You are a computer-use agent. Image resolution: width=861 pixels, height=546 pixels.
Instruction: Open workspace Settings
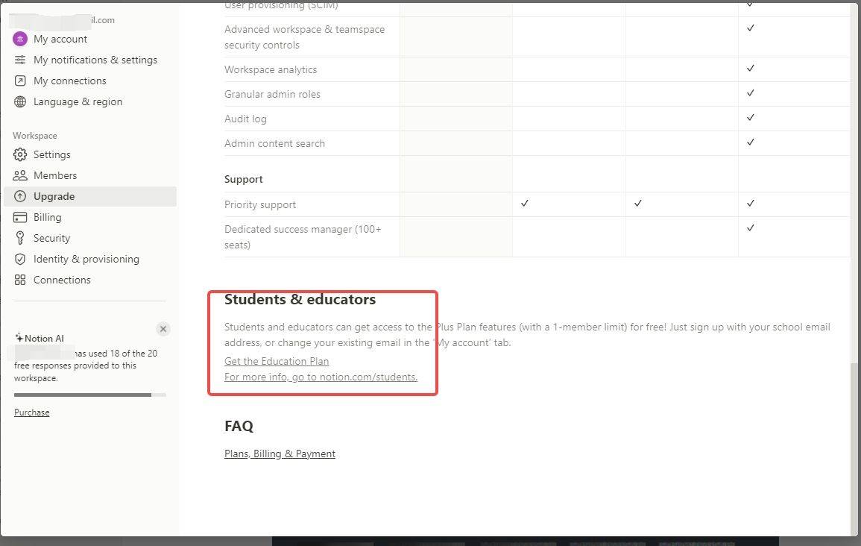point(51,154)
